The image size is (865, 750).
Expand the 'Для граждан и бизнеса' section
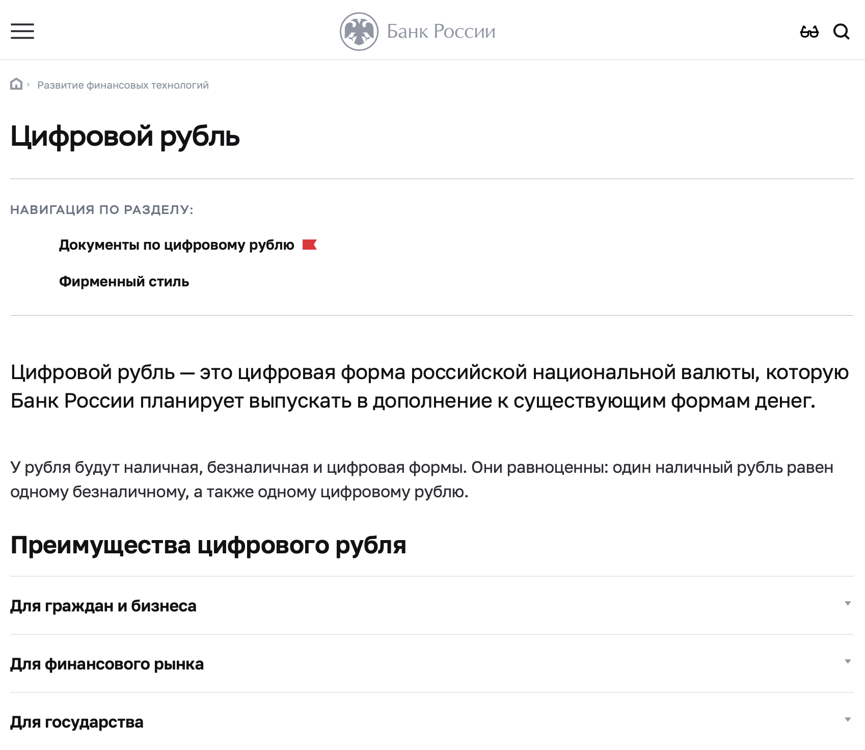(x=103, y=606)
